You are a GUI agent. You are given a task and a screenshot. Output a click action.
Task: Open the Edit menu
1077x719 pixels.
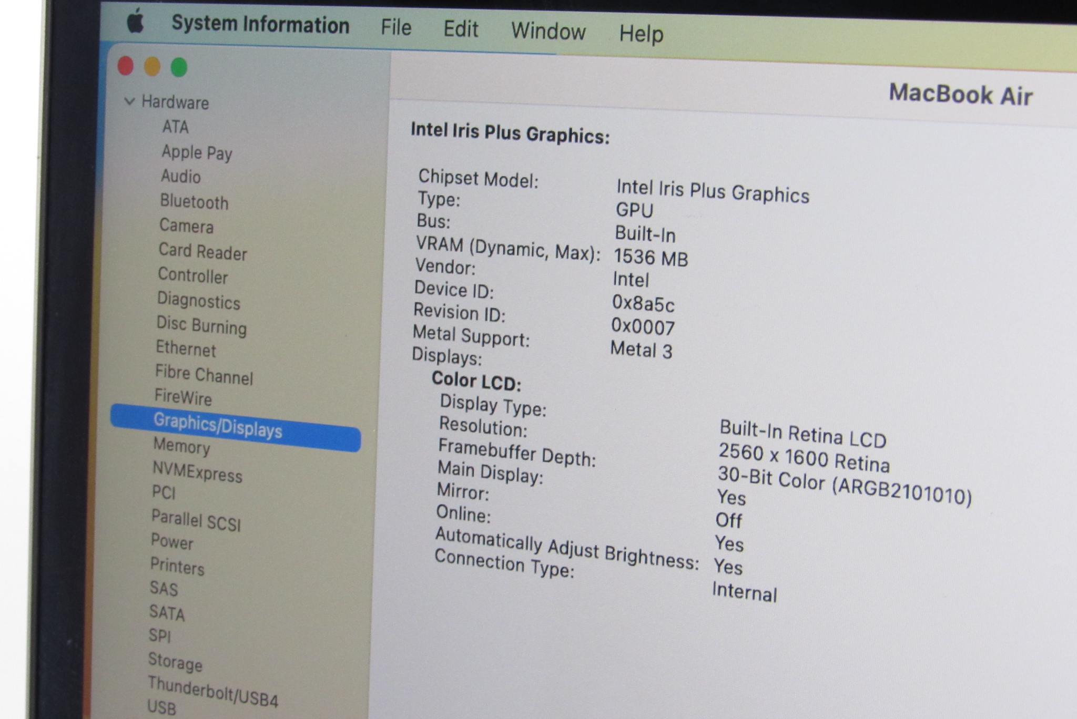click(461, 29)
